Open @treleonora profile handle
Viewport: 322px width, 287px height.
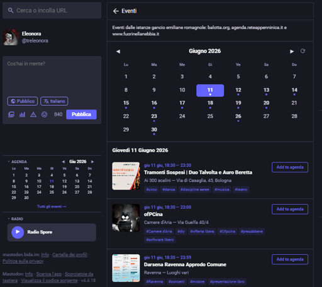[35, 41]
